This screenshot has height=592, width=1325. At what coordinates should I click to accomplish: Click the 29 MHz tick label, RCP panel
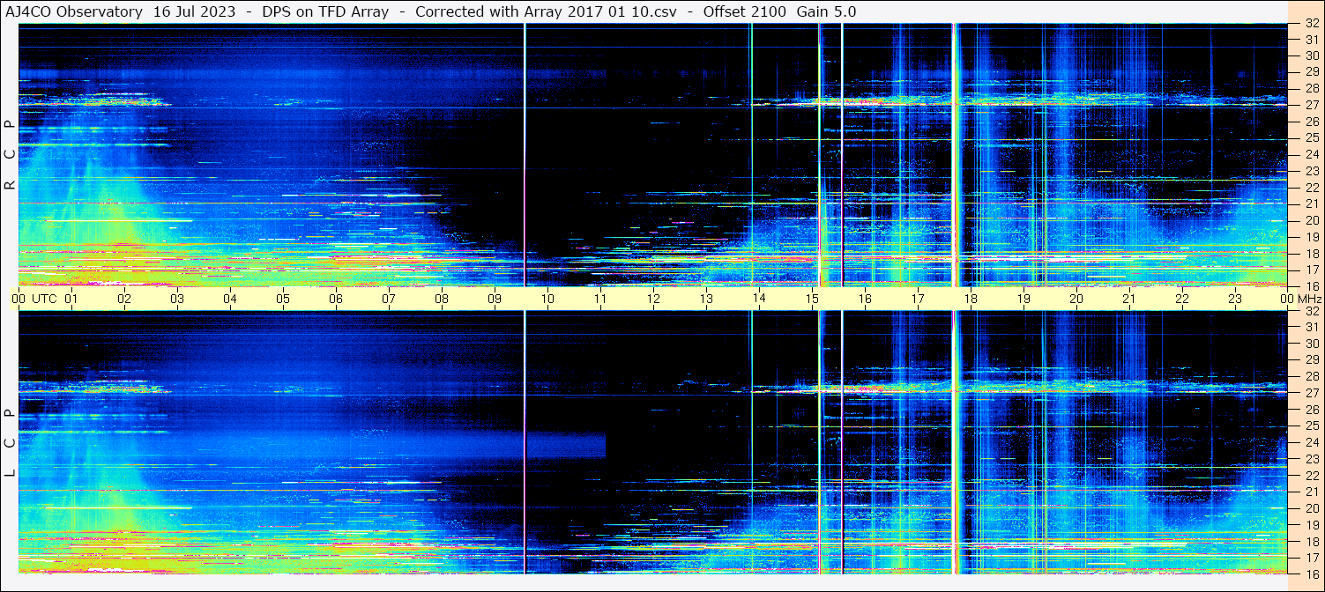(1312, 72)
